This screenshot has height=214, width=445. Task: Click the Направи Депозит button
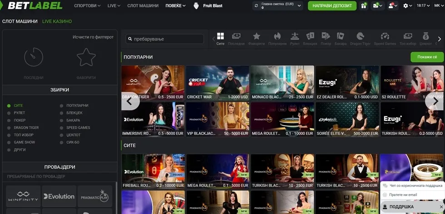click(x=332, y=6)
